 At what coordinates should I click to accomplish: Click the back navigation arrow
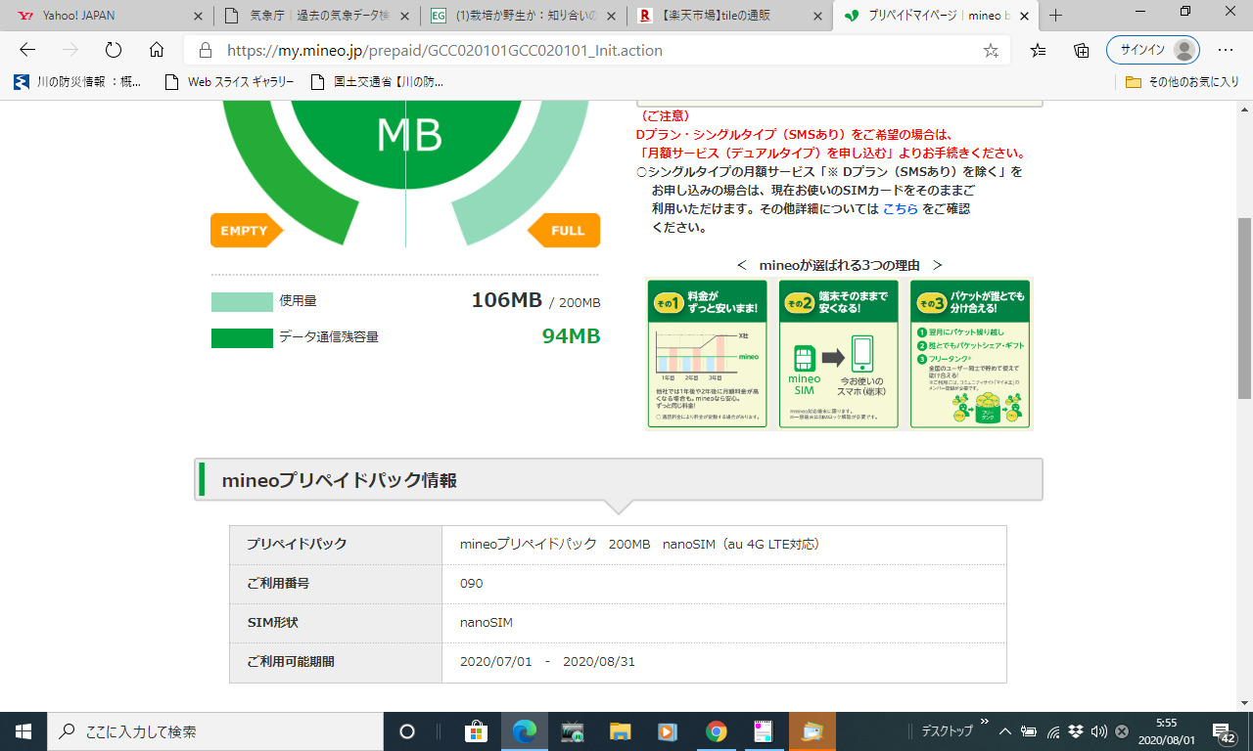tap(27, 51)
